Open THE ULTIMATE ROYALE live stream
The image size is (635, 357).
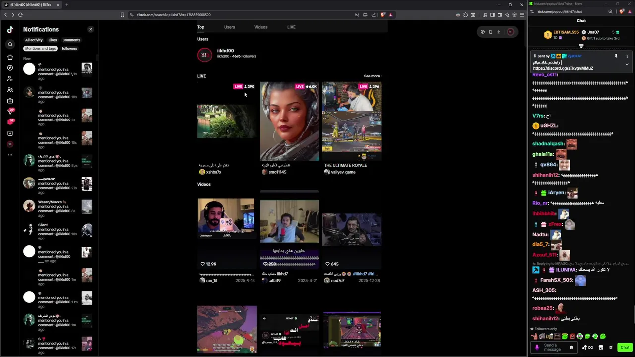coord(352,121)
